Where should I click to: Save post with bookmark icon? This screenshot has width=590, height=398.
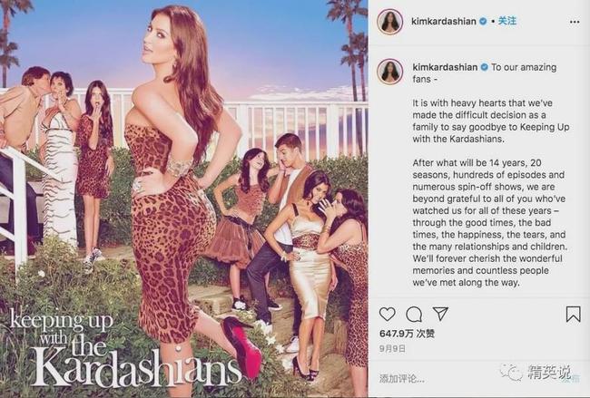[573, 314]
